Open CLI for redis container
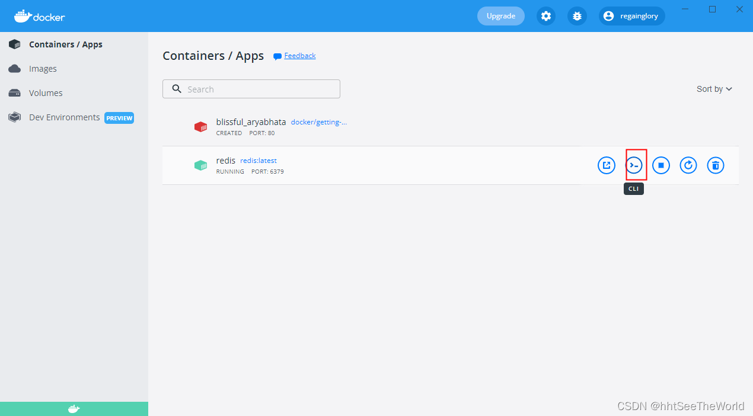 tap(634, 165)
